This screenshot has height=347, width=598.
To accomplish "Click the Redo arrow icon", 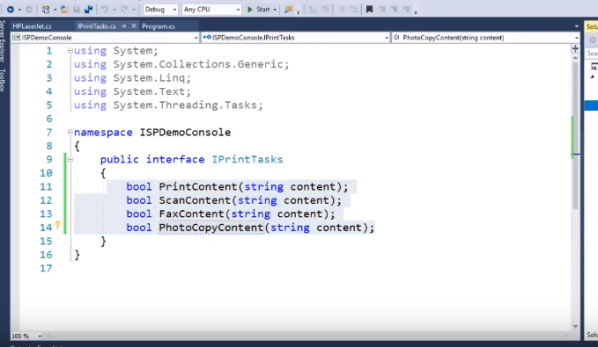I will pos(124,9).
